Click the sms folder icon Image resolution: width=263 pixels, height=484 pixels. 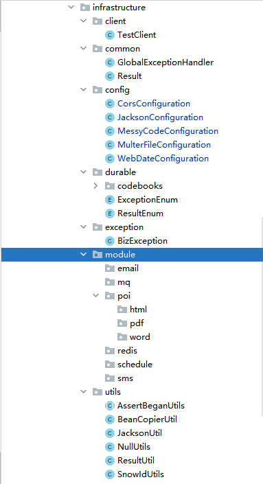point(110,378)
